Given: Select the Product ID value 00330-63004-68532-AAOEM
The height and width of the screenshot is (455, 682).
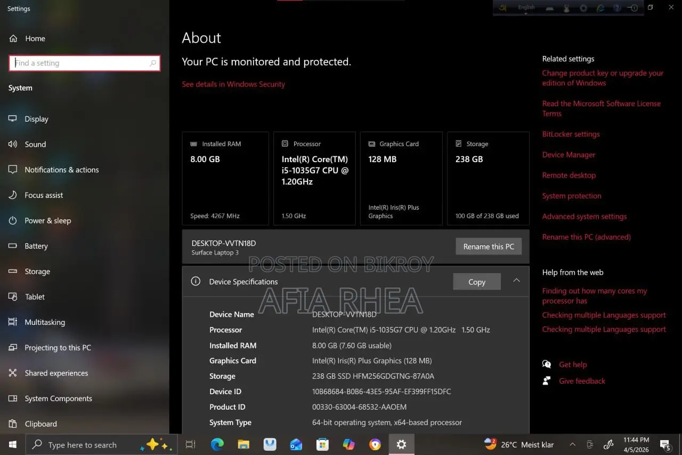Looking at the screenshot, I should [359, 407].
